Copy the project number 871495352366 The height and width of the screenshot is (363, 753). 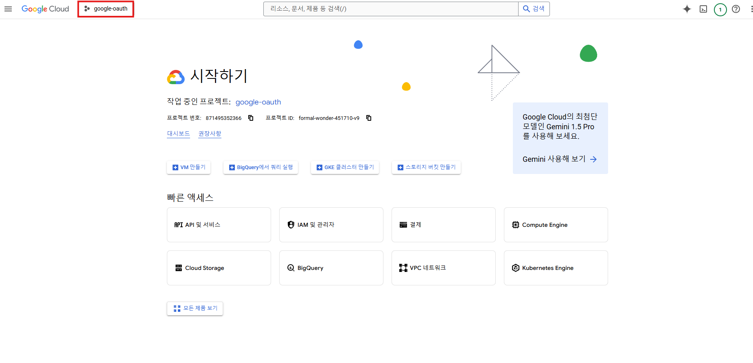pos(251,118)
